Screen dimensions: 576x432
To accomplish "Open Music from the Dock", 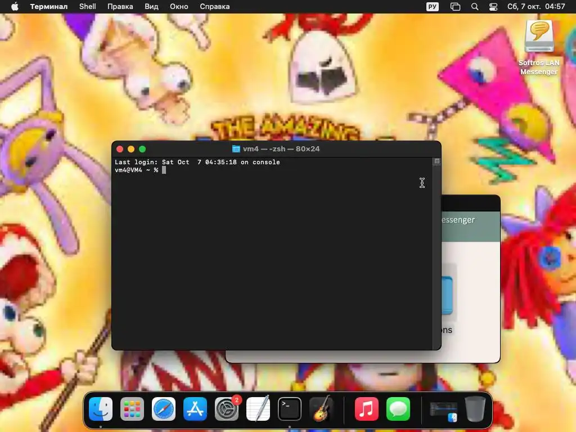I will point(367,409).
